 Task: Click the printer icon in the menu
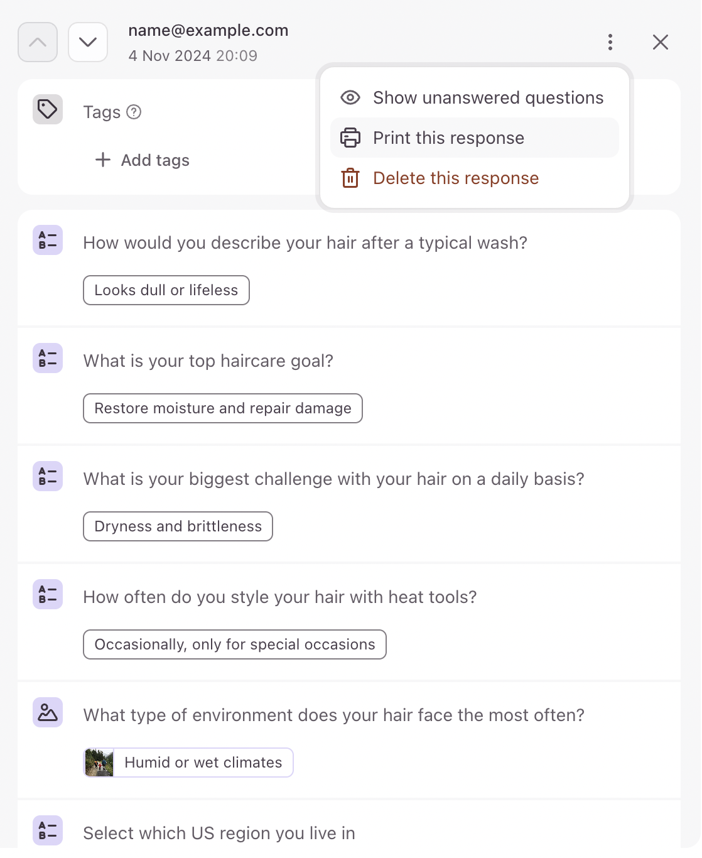click(350, 138)
